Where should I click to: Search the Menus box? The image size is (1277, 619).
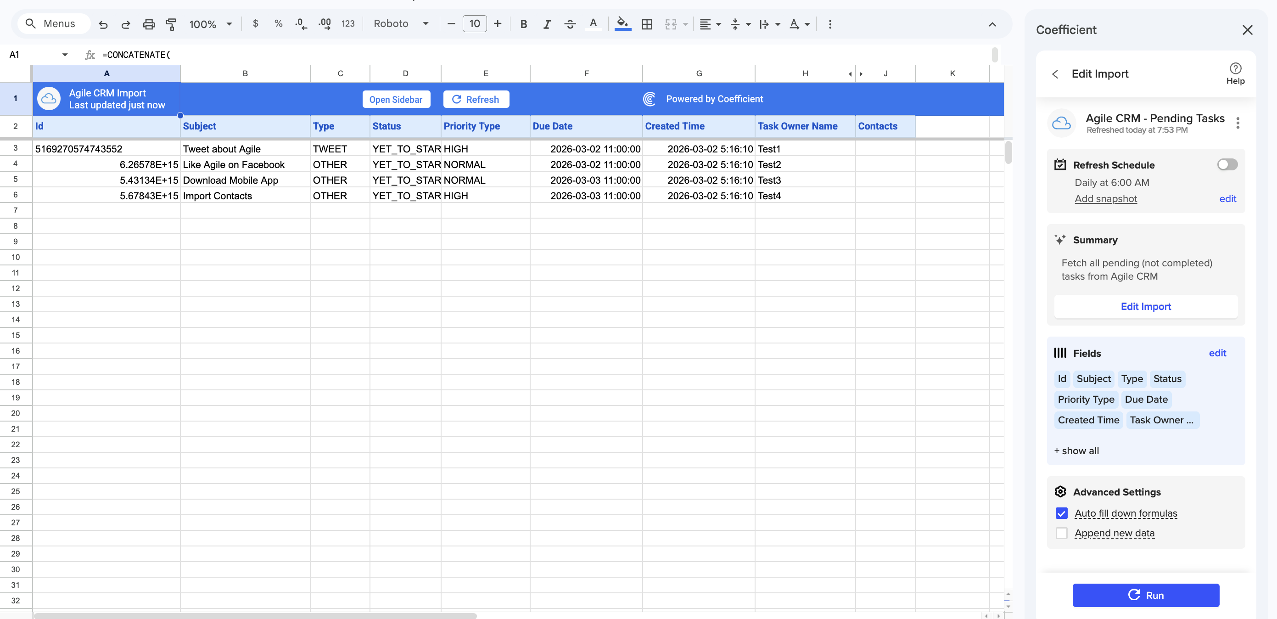click(x=54, y=23)
